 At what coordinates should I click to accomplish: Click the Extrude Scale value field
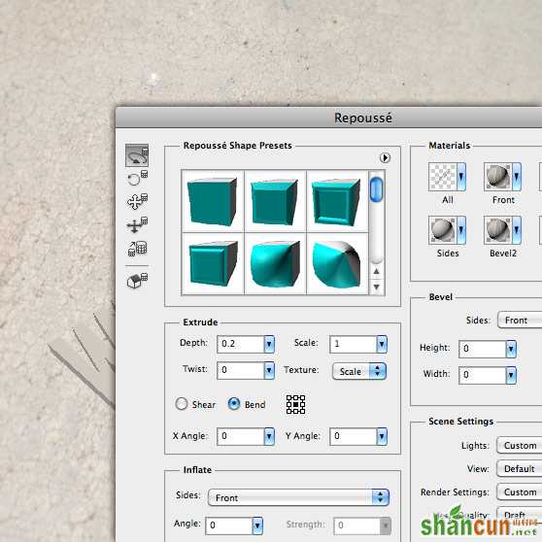click(x=353, y=344)
